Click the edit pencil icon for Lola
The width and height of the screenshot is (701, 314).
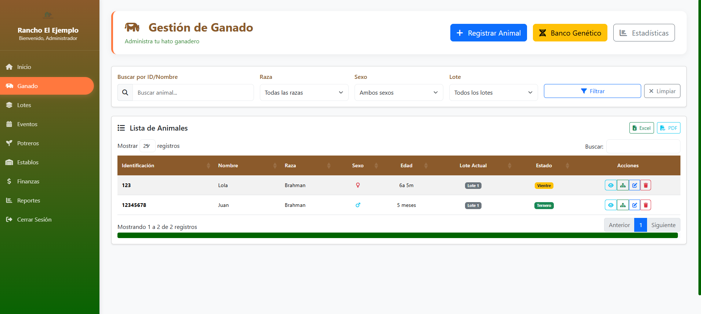634,185
